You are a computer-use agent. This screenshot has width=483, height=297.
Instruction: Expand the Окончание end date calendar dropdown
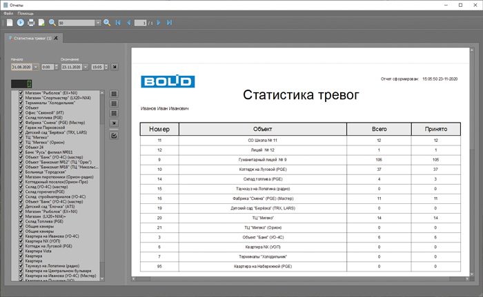(86, 67)
